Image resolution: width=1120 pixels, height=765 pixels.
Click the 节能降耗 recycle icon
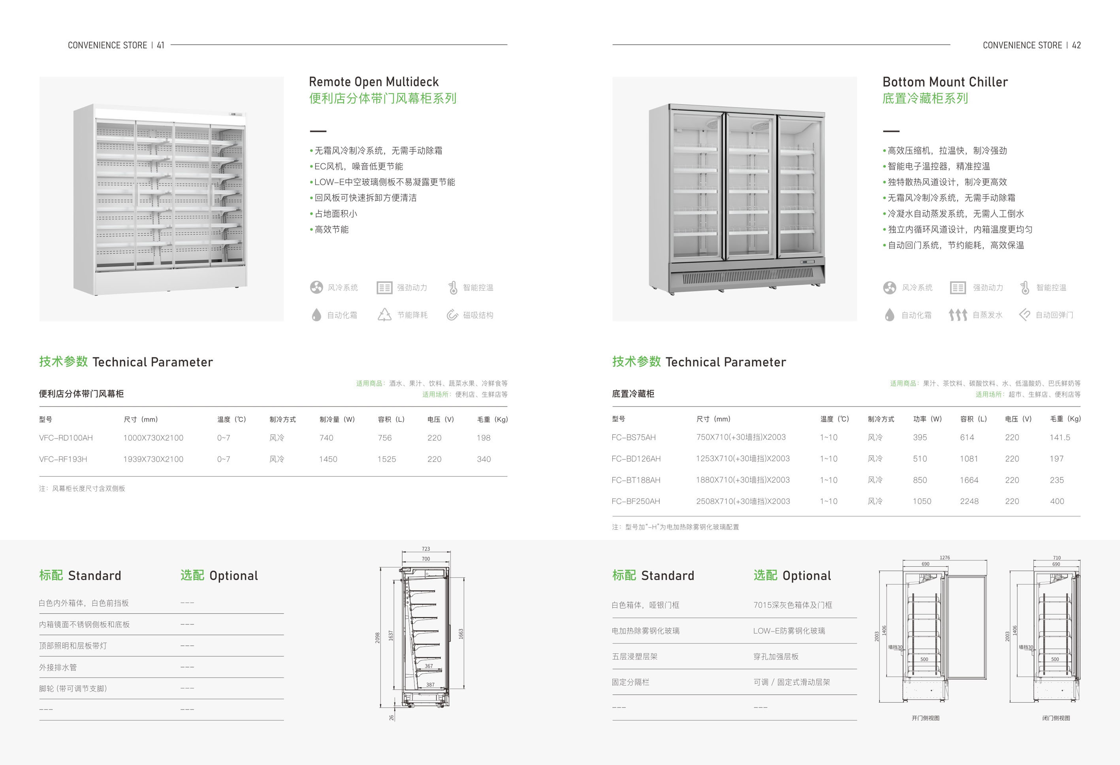384,315
